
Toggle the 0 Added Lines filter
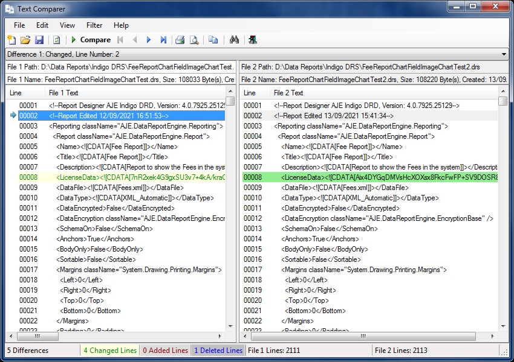pyautogui.click(x=165, y=350)
